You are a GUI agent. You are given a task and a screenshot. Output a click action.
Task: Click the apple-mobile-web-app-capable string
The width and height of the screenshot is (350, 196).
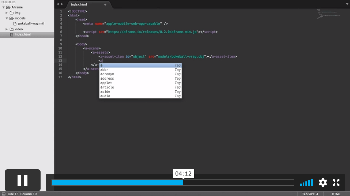point(133,24)
